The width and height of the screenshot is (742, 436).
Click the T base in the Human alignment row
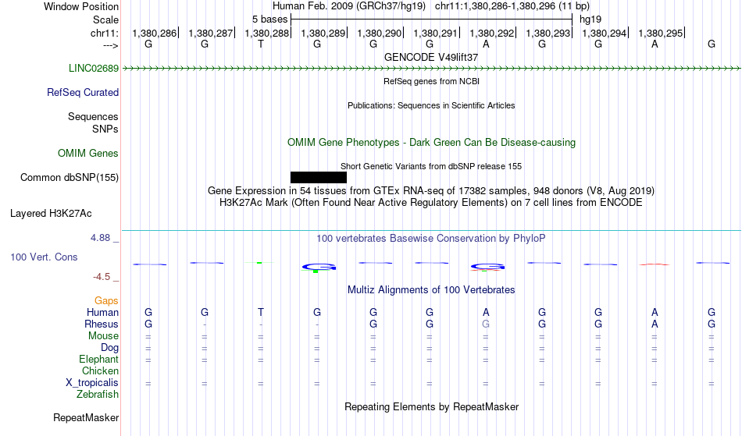coord(261,312)
